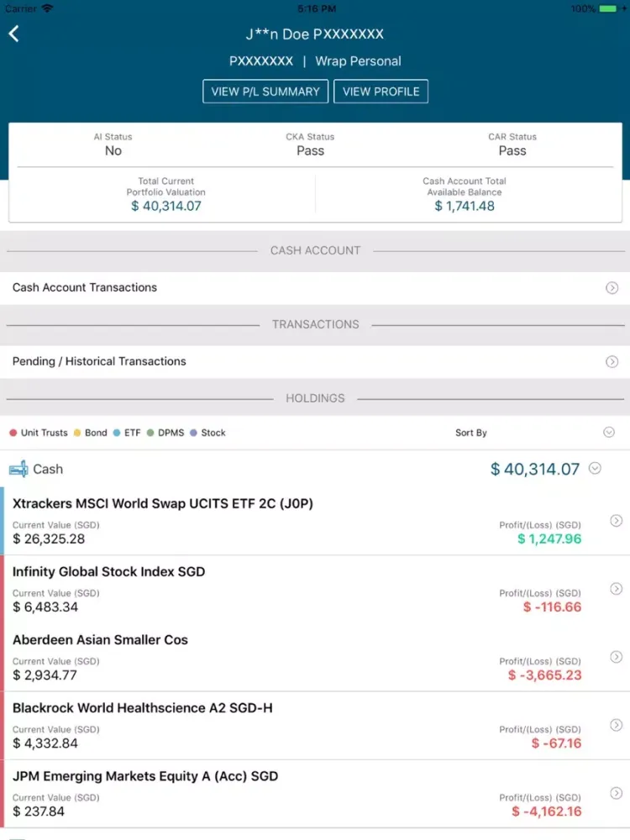Click loss value $ -116.66
Screen dimensions: 630x840
pos(553,607)
